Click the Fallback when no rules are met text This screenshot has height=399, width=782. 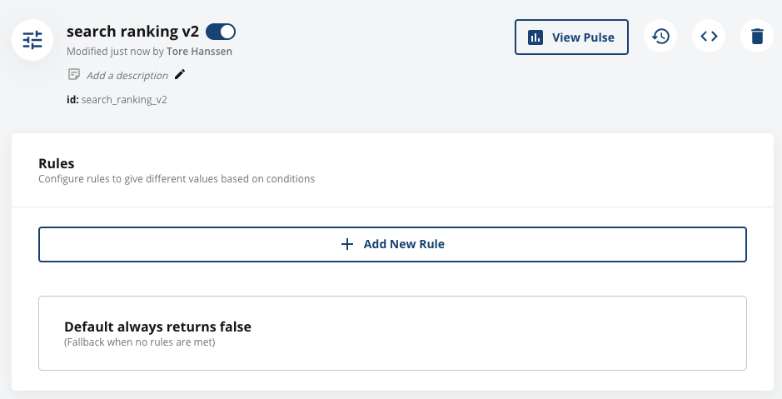140,342
